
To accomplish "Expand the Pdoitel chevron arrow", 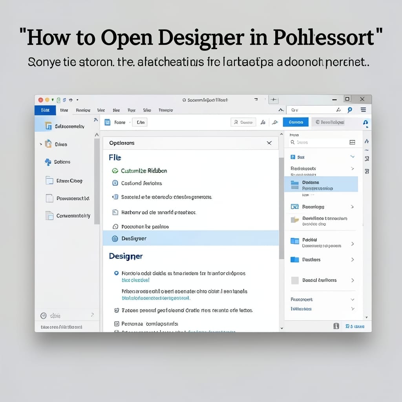I will [x=353, y=243].
